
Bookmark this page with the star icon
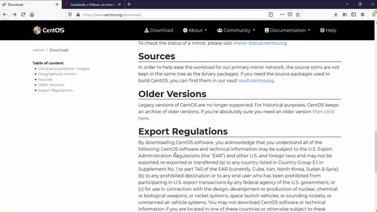pyautogui.click(x=298, y=14)
